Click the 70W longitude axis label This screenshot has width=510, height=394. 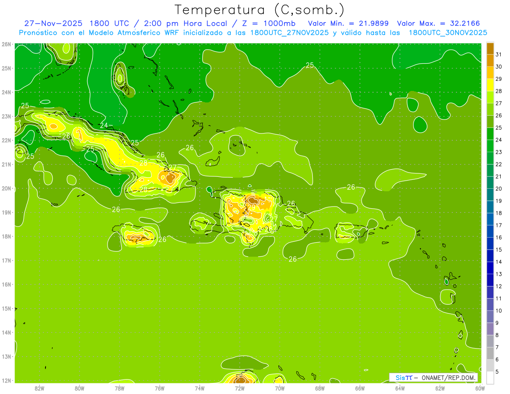280,388
